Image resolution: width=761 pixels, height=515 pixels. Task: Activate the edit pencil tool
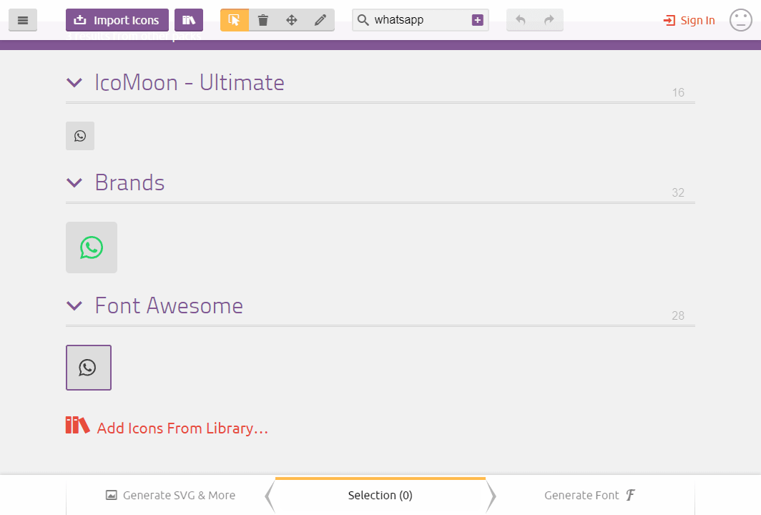point(320,19)
